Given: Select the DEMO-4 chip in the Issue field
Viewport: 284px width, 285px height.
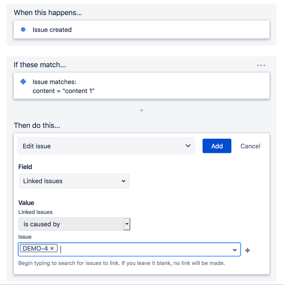Looking at the screenshot, I should pos(36,248).
